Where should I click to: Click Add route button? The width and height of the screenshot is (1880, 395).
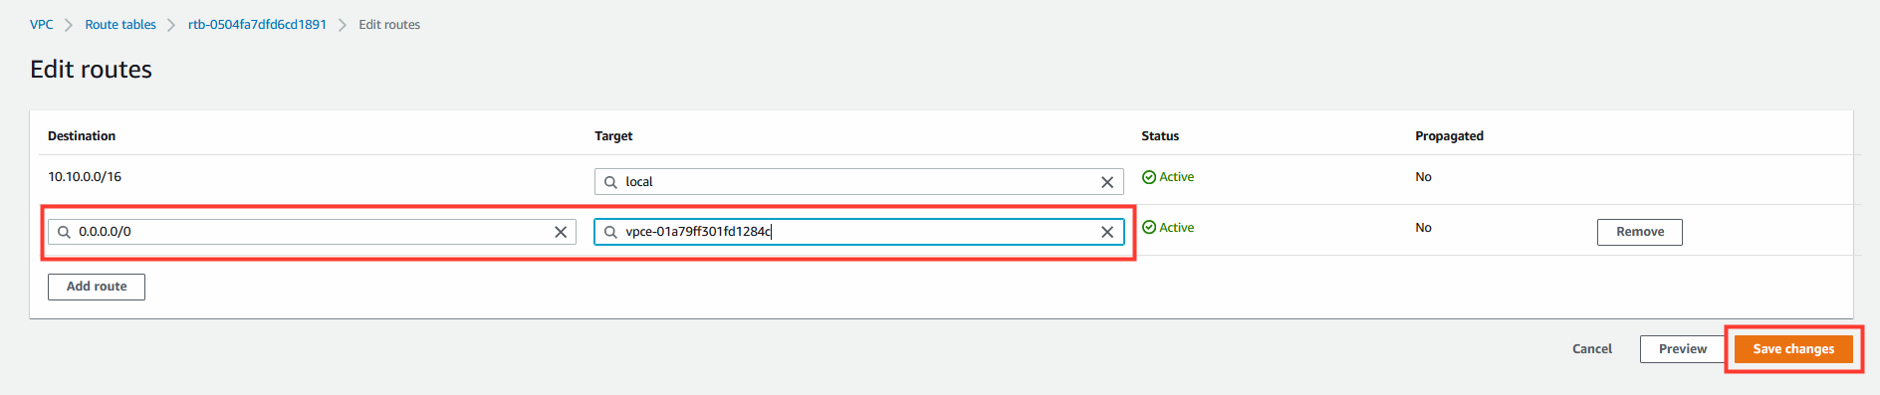coord(97,287)
